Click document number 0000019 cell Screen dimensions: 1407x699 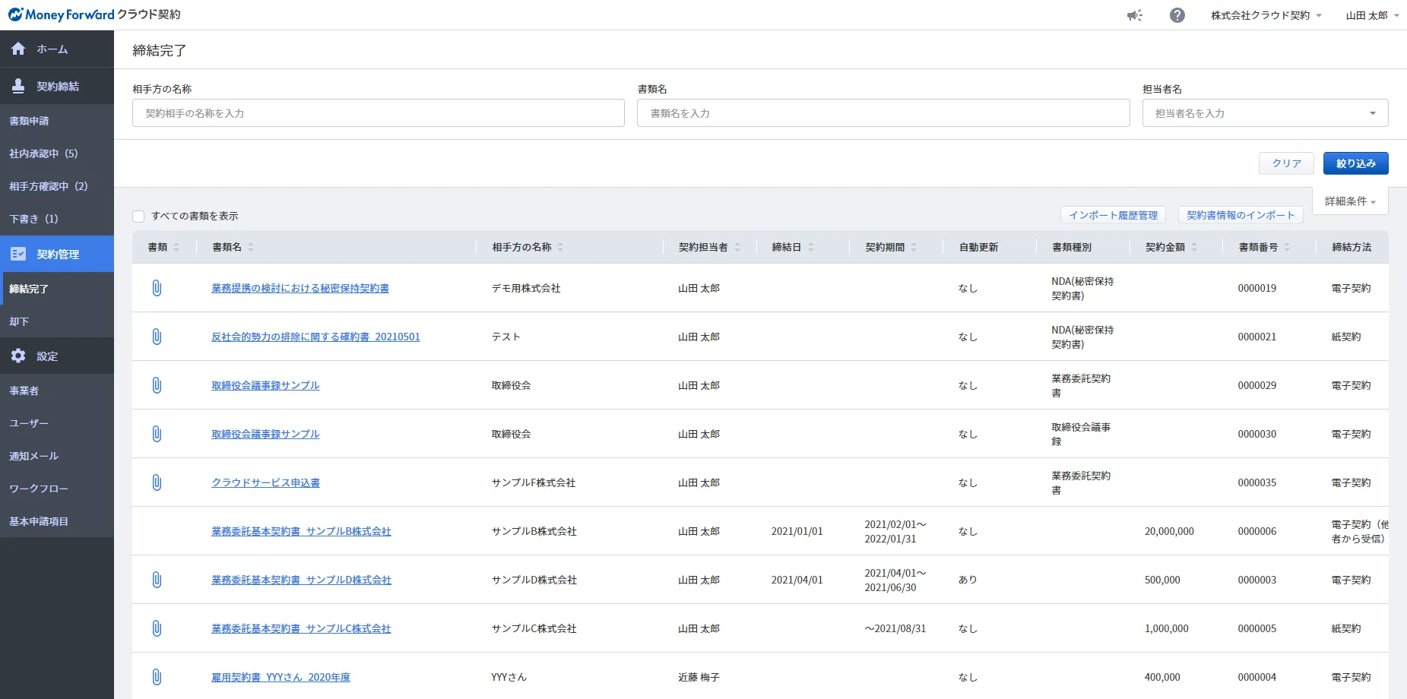point(1256,288)
